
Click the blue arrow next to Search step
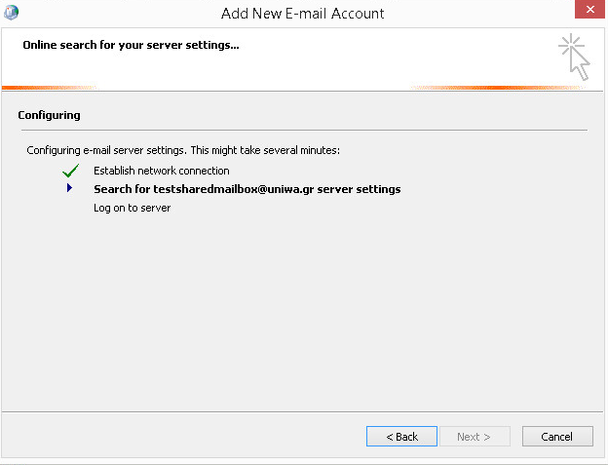(x=69, y=188)
